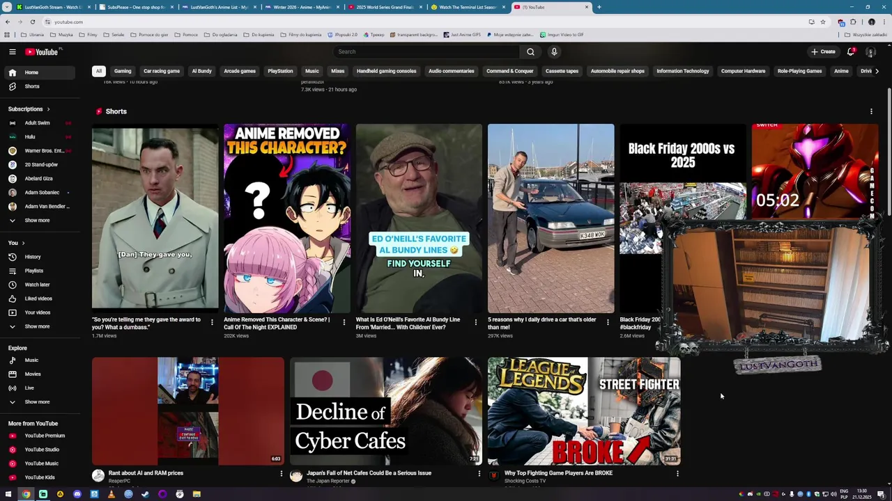Select the Gaming filter chip

[123, 71]
